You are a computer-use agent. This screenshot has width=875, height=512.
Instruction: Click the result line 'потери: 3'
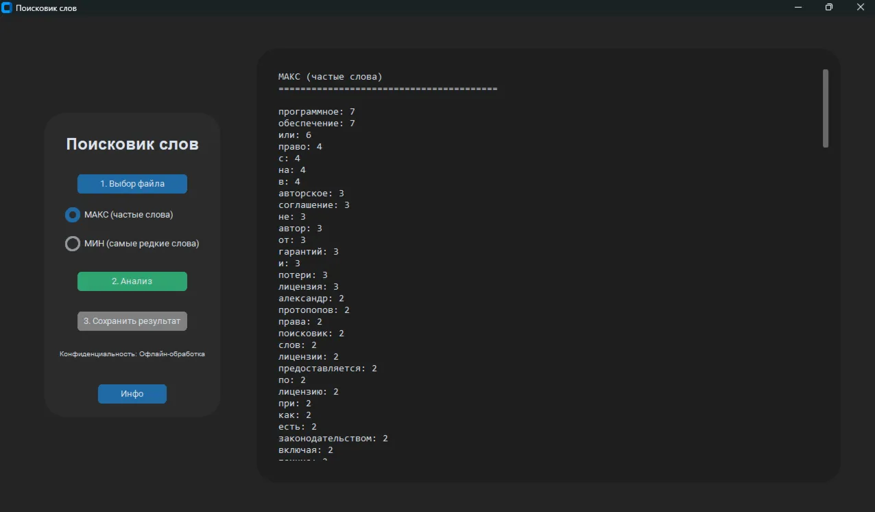[303, 275]
